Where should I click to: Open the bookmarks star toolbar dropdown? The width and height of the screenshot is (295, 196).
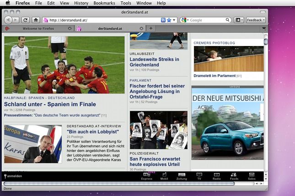[239, 20]
